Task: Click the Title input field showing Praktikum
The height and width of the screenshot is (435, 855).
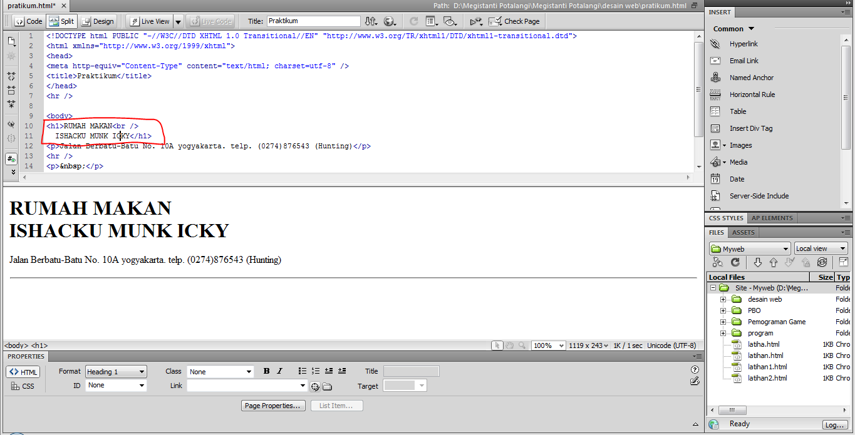Action: [313, 21]
